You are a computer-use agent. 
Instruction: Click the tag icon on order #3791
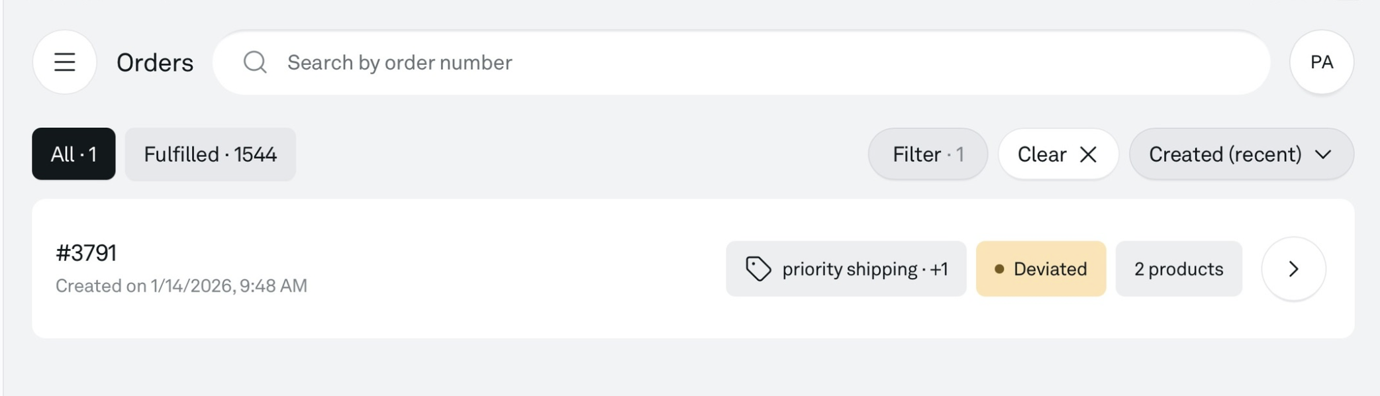tap(758, 269)
